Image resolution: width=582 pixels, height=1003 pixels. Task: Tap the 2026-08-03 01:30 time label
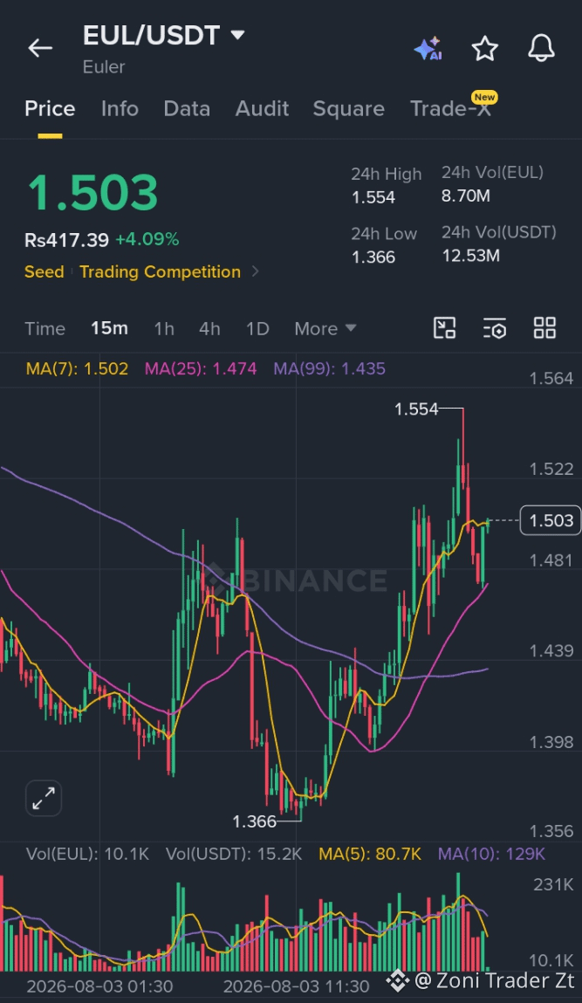[99, 986]
